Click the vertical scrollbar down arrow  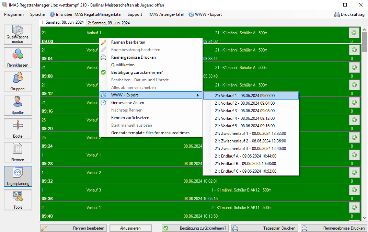(x=364, y=218)
